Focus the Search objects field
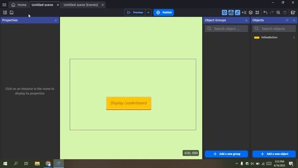The image size is (298, 168). tap(274, 28)
